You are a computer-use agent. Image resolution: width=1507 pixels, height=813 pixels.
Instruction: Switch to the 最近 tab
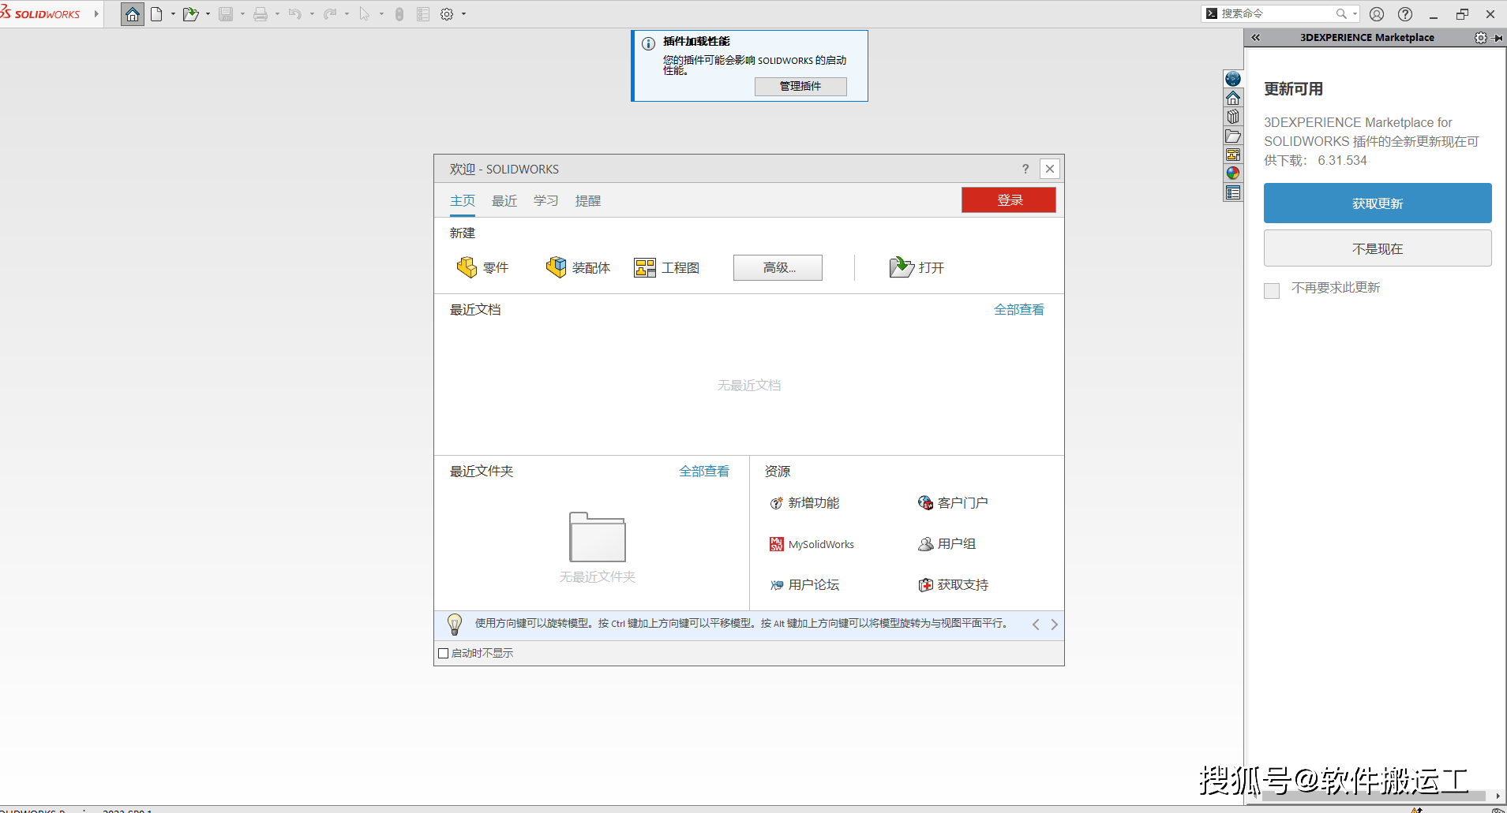pyautogui.click(x=504, y=201)
